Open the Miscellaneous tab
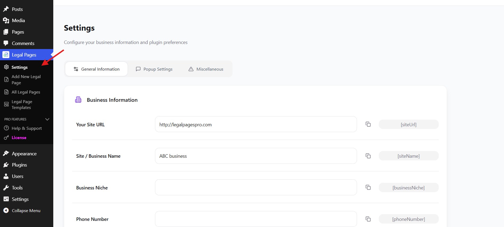504x227 pixels. (x=206, y=69)
